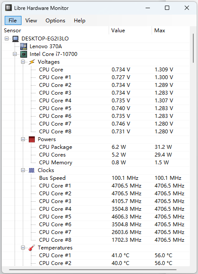This screenshot has width=198, height=274.
Task: Open the Help menu
Action: 79,21
